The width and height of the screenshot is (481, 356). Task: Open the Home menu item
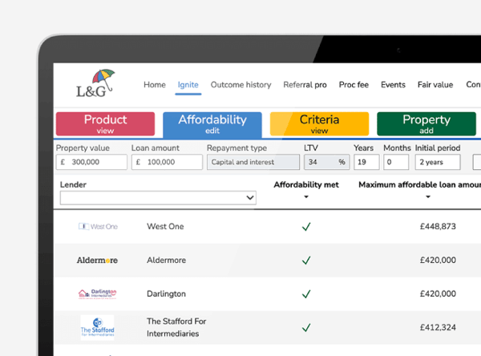click(155, 85)
